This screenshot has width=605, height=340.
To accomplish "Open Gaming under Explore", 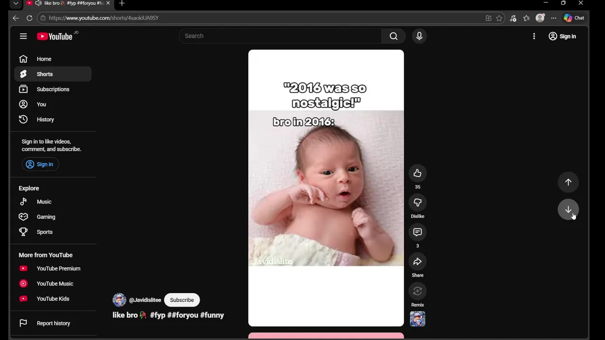I will pyautogui.click(x=52, y=217).
